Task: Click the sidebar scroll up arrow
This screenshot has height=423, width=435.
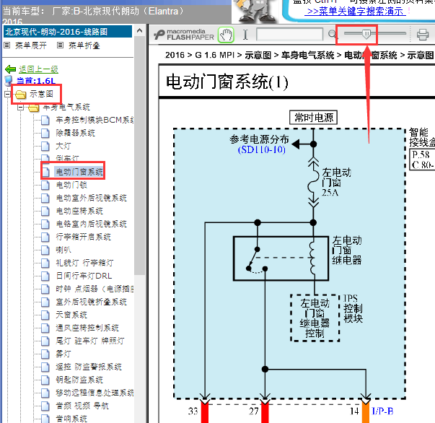Action: coord(139,30)
